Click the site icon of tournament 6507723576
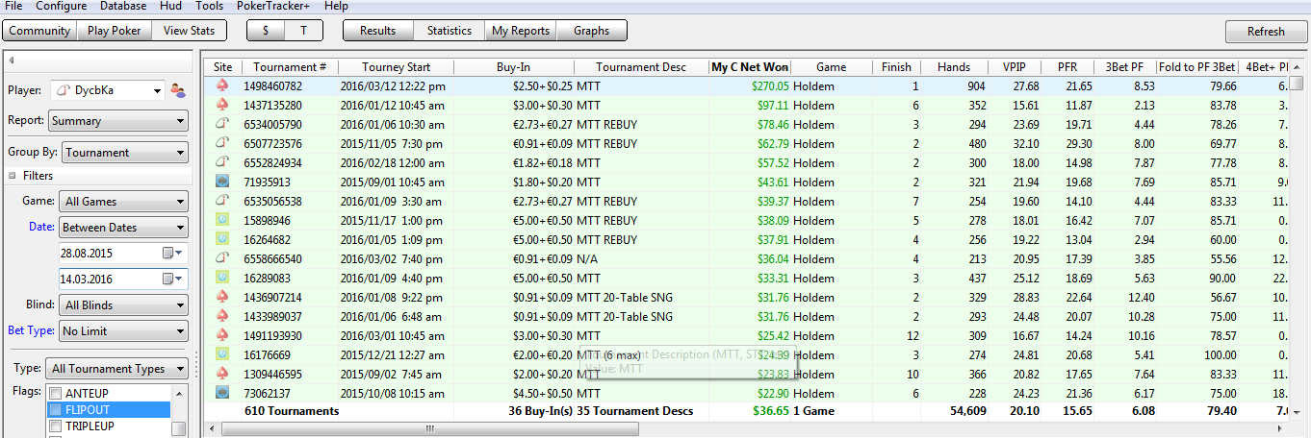Viewport: 1311px width, 438px height. [x=222, y=144]
